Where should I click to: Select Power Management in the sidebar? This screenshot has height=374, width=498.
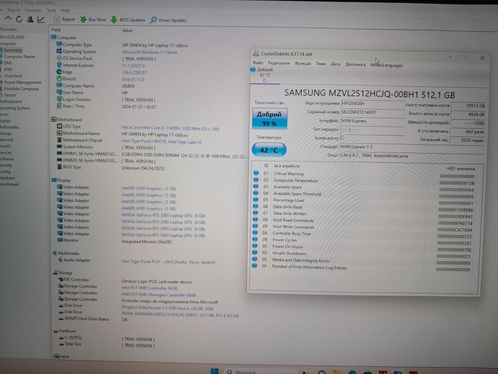tap(22, 82)
